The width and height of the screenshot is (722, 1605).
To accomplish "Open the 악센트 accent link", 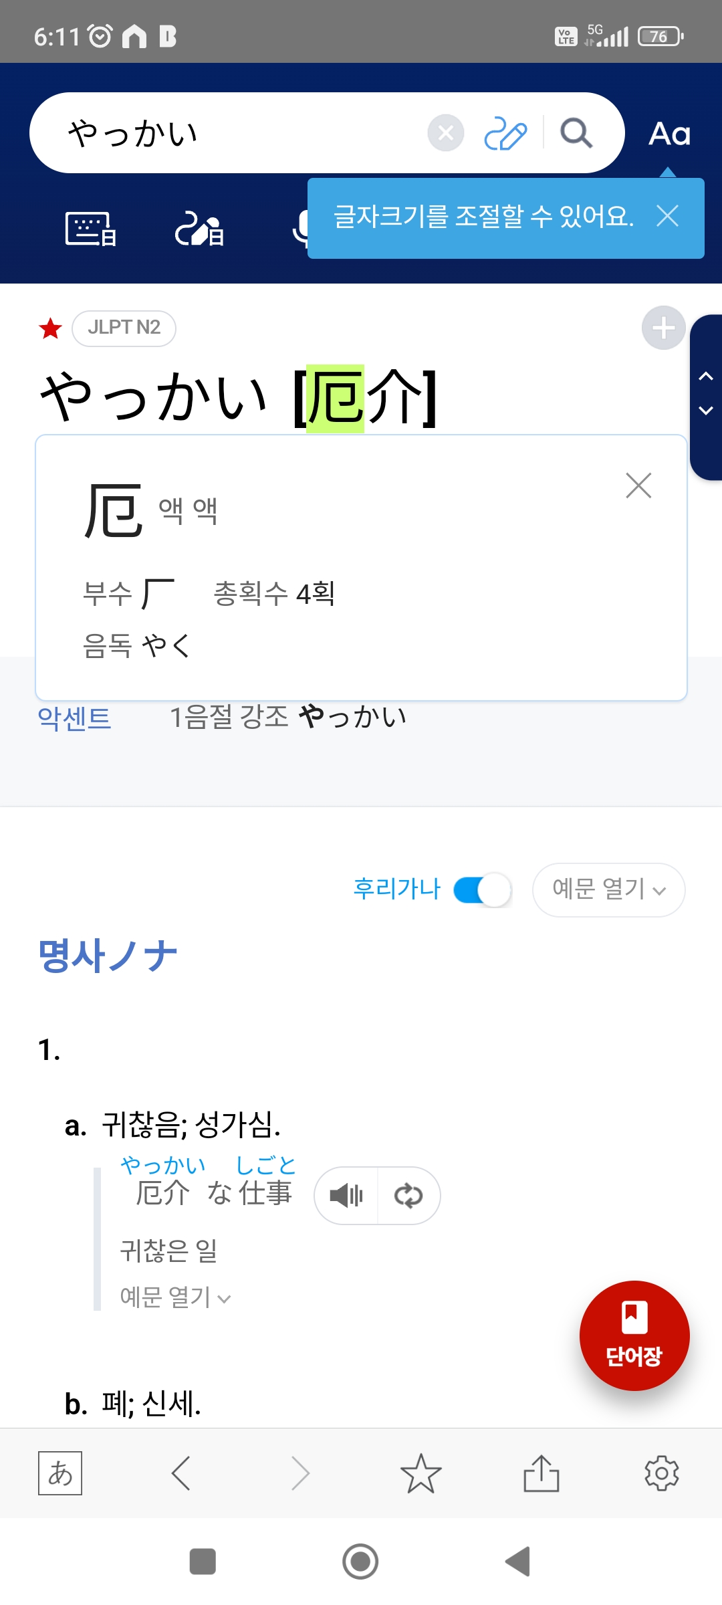I will (x=74, y=718).
